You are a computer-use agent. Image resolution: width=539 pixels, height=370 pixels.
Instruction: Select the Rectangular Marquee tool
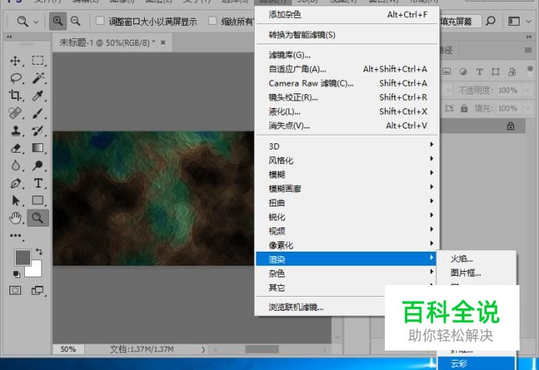pyautogui.click(x=38, y=61)
